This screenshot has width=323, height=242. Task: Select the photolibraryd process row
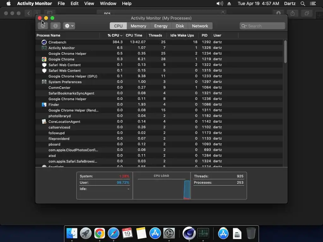coord(159,116)
